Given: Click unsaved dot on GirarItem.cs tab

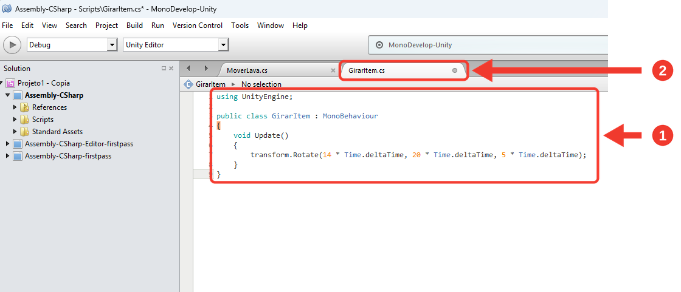Looking at the screenshot, I should tap(455, 70).
